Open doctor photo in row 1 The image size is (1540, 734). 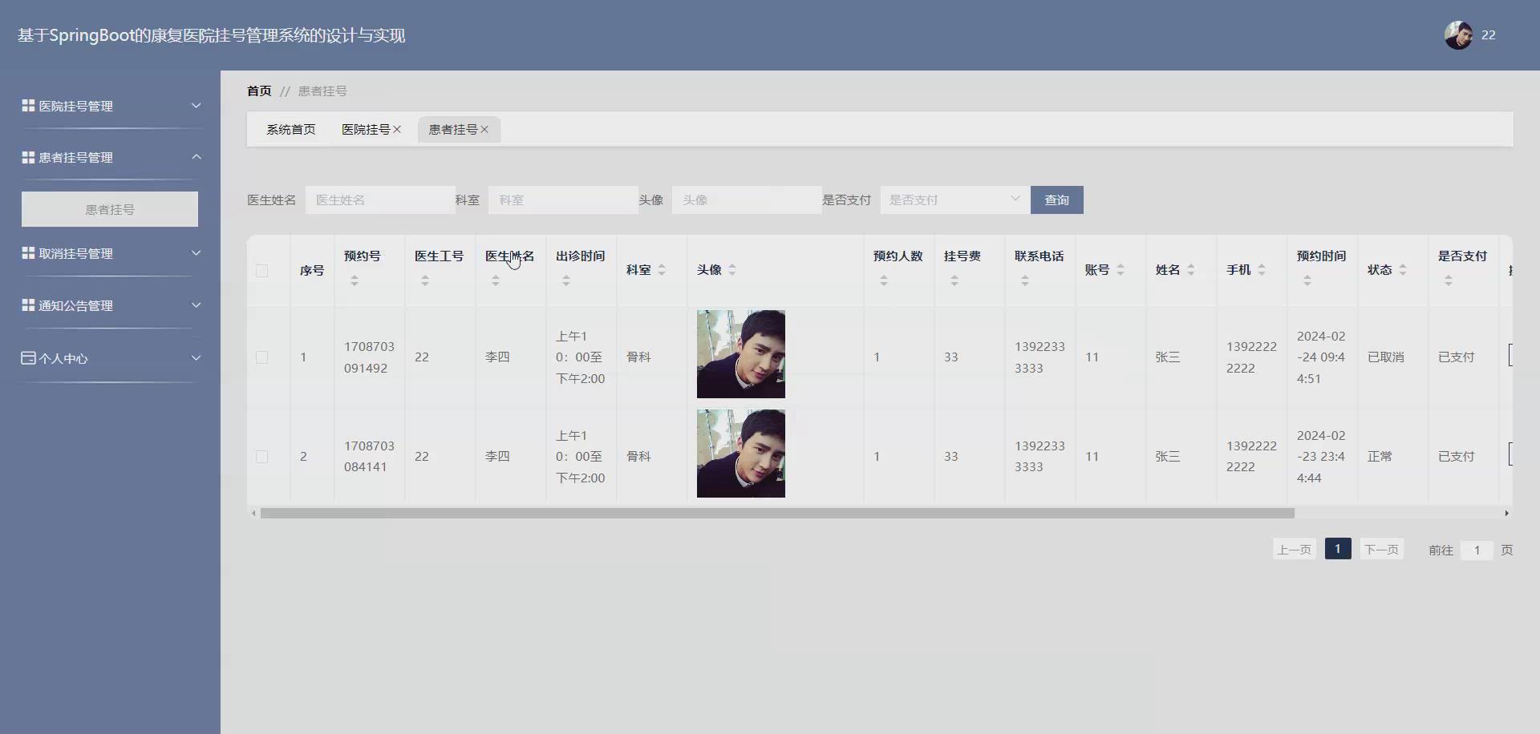(741, 354)
